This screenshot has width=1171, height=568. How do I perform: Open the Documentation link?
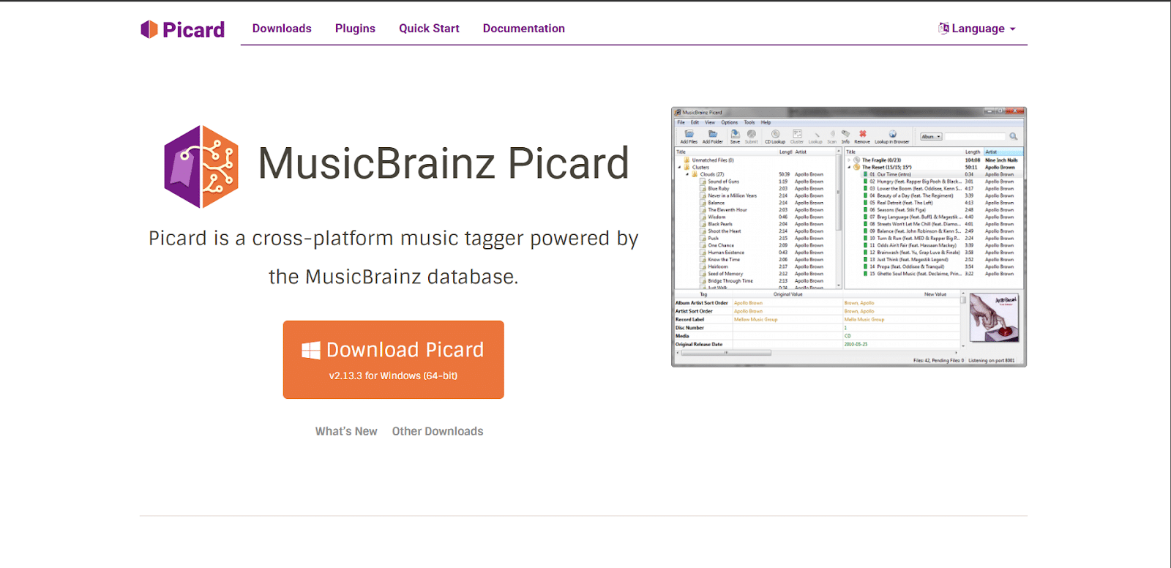click(x=524, y=29)
